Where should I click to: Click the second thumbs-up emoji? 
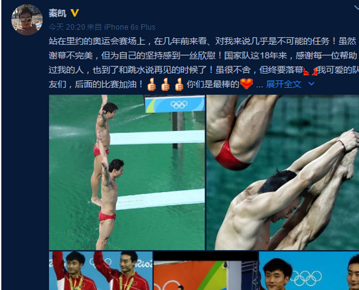(x=165, y=85)
